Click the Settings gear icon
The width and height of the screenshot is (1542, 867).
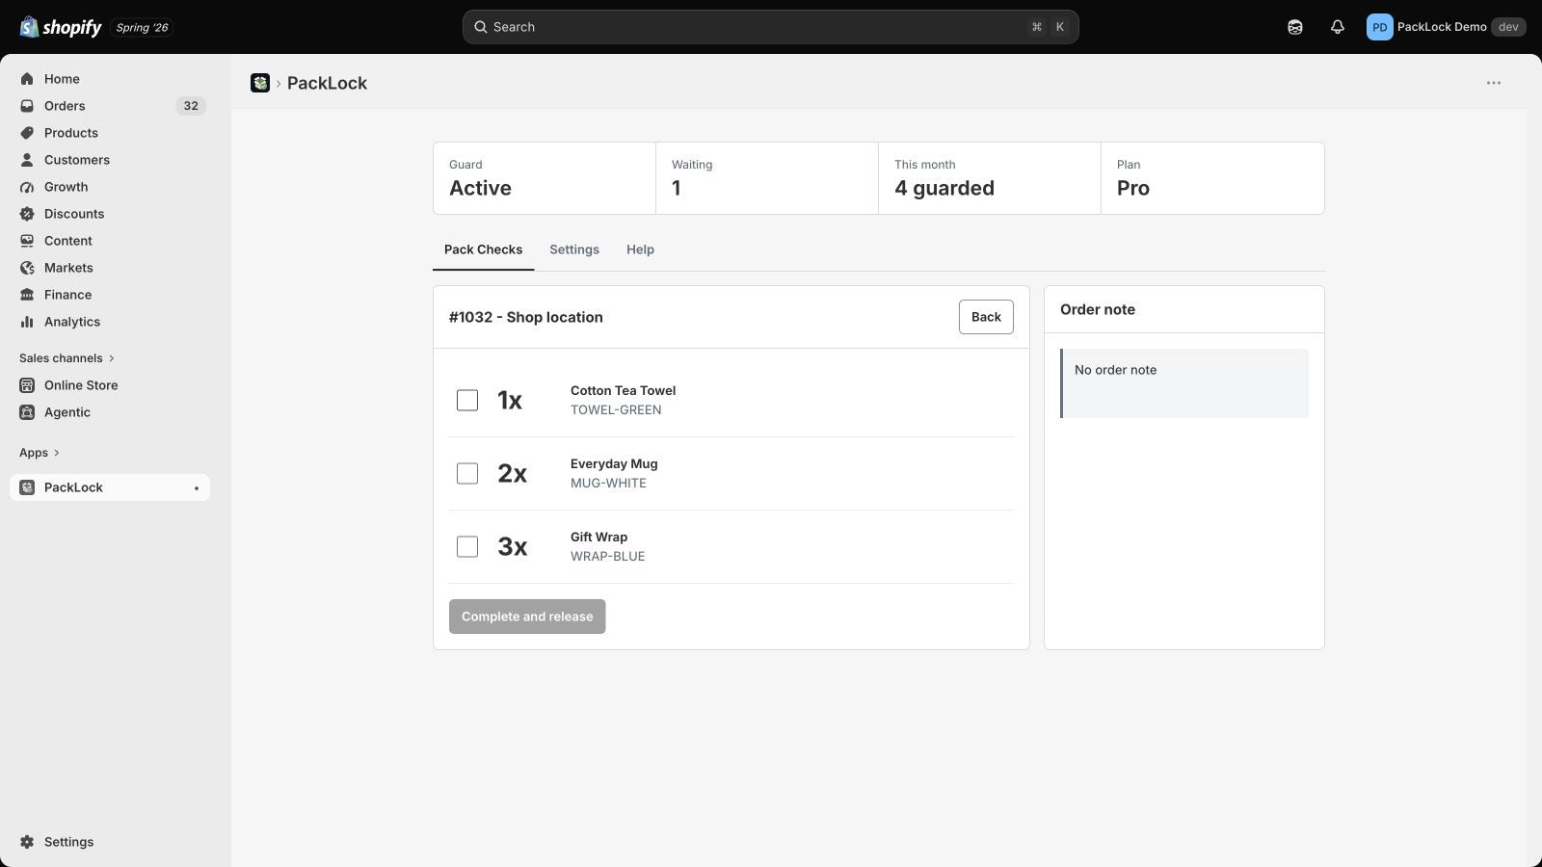[x=27, y=842]
